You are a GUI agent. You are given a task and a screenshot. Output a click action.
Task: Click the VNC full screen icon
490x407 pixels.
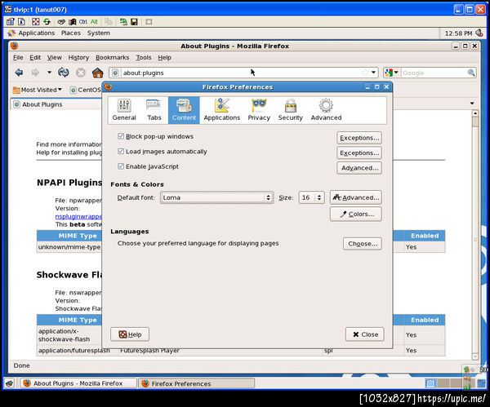pyautogui.click(x=36, y=21)
